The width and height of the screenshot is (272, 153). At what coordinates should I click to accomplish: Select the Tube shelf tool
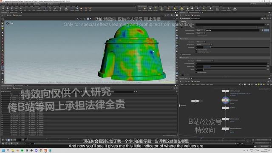coord(12,9)
